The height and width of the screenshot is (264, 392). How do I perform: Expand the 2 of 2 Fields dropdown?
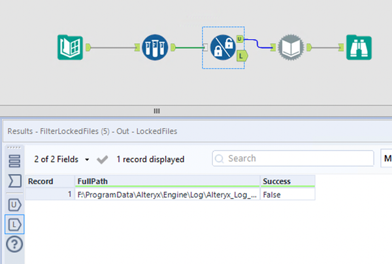tap(61, 159)
